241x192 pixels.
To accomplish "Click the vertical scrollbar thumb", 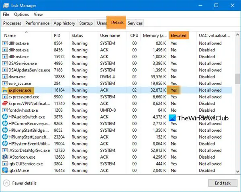I will coord(237,79).
